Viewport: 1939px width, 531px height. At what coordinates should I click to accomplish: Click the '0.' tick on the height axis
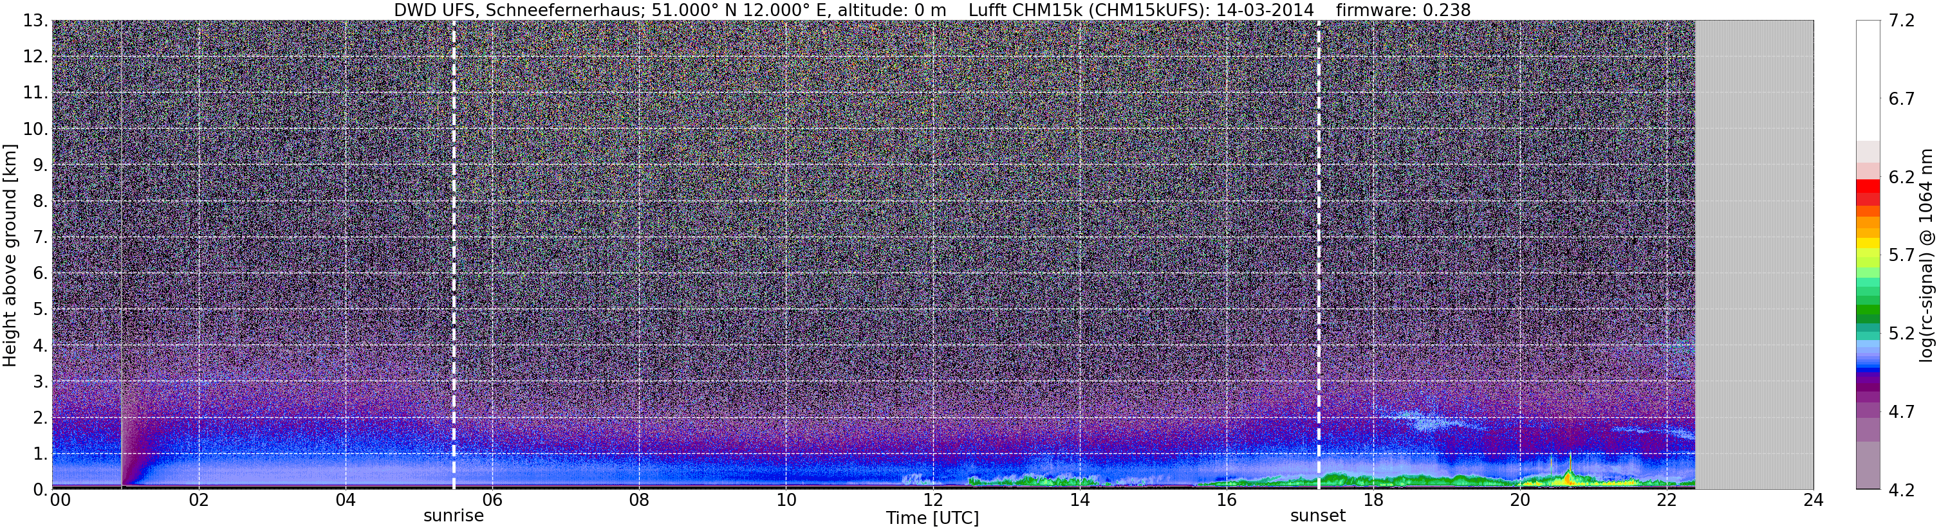(x=39, y=490)
